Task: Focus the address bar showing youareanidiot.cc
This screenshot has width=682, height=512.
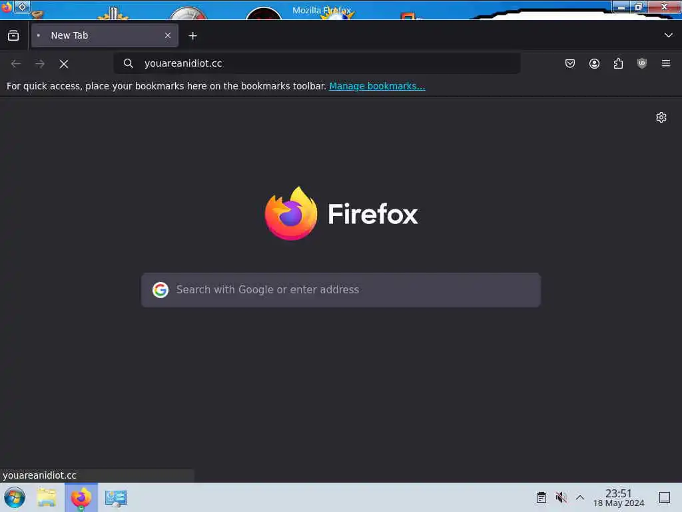Action: tap(316, 63)
